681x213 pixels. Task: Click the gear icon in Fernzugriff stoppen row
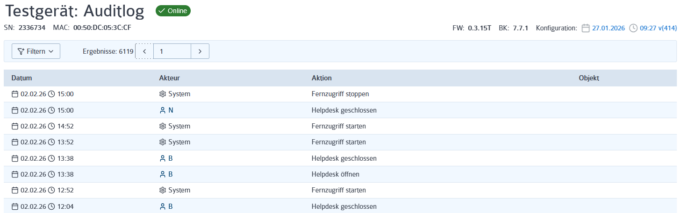click(163, 94)
